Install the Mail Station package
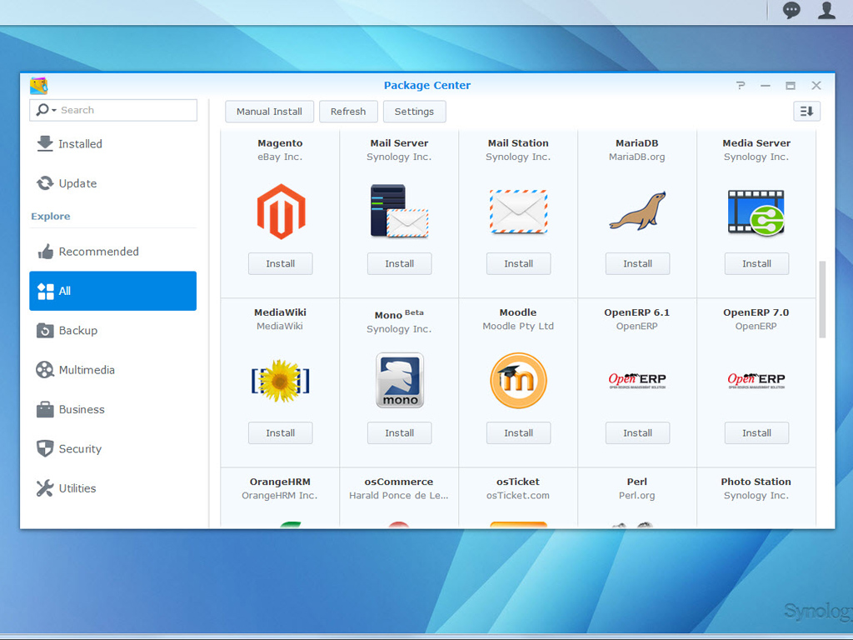Viewport: 853px width, 640px height. coord(518,264)
